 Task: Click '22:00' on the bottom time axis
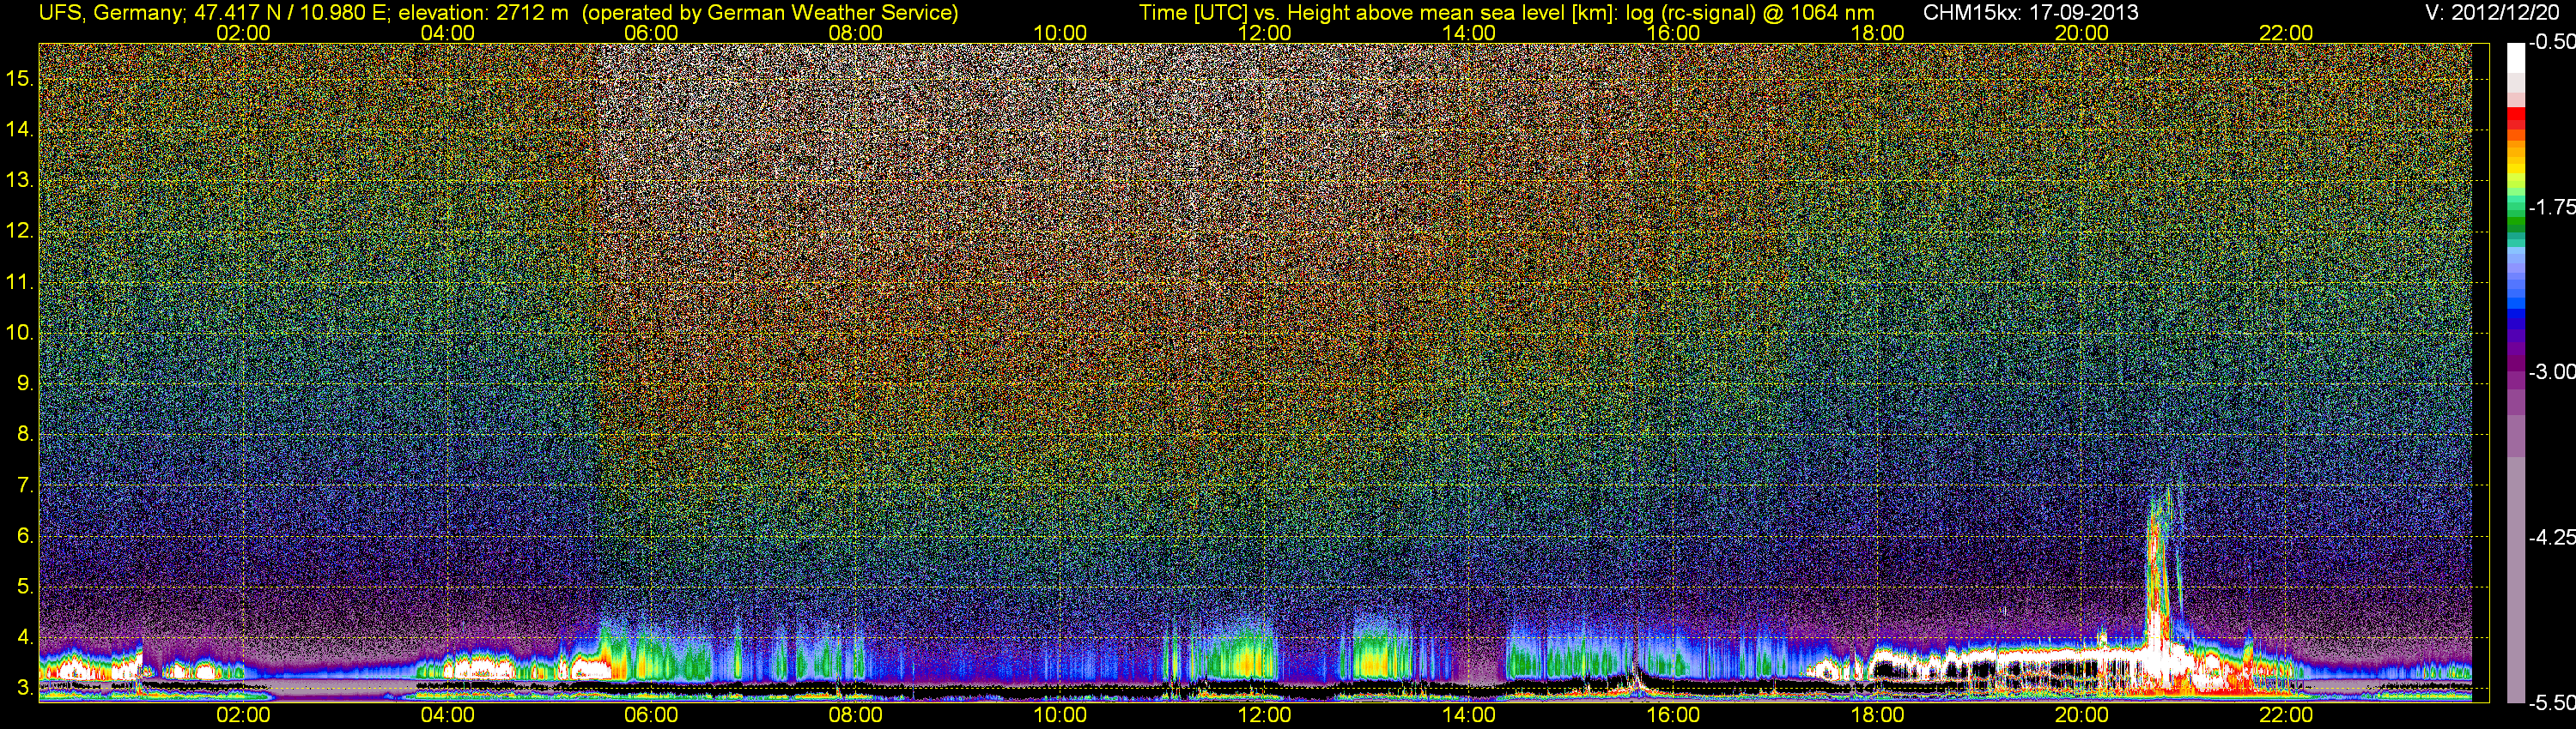pyautogui.click(x=2286, y=715)
